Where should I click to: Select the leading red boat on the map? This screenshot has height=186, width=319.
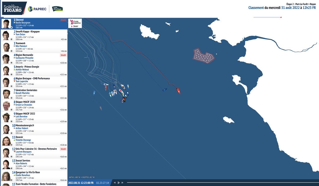178,91
